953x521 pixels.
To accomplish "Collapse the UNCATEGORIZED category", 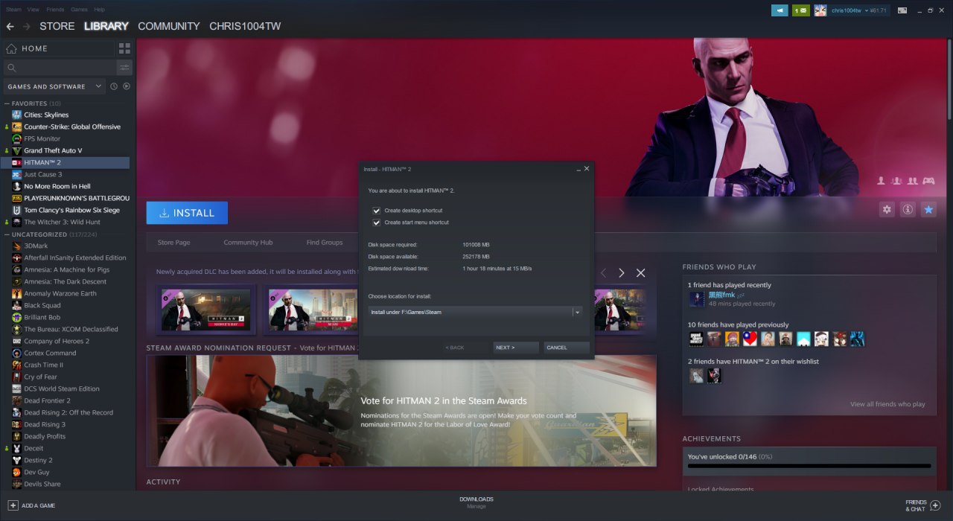I will click(x=7, y=234).
